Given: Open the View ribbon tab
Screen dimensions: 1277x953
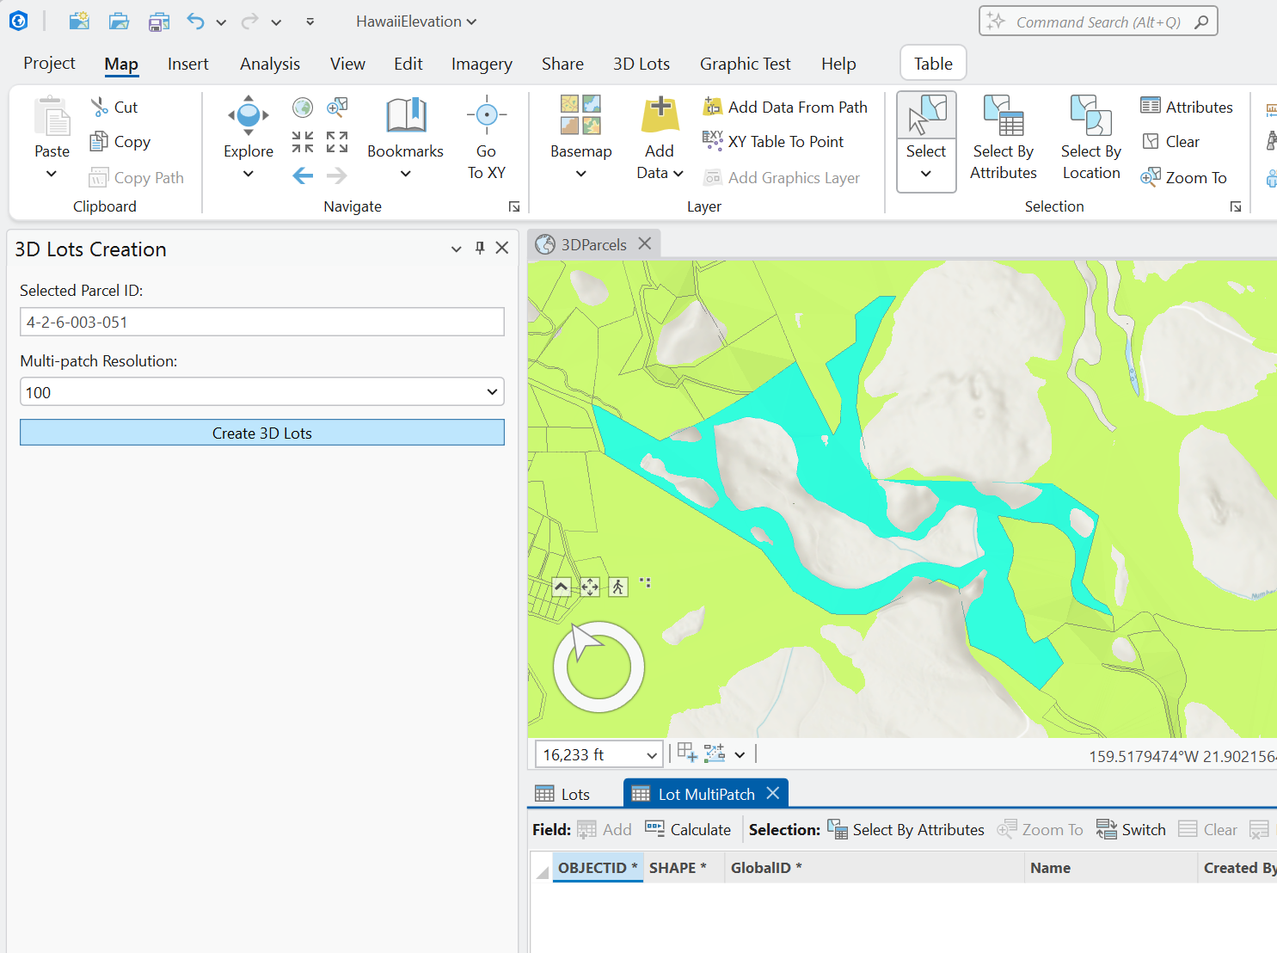Looking at the screenshot, I should [347, 64].
